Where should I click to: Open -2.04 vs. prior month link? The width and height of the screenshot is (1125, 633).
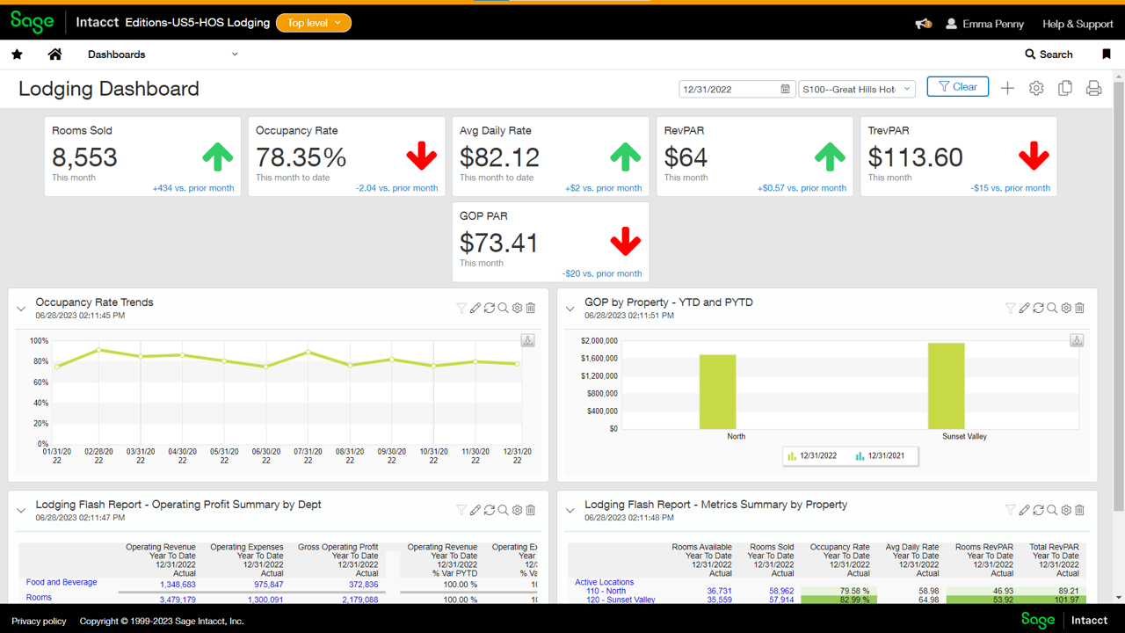tap(396, 188)
